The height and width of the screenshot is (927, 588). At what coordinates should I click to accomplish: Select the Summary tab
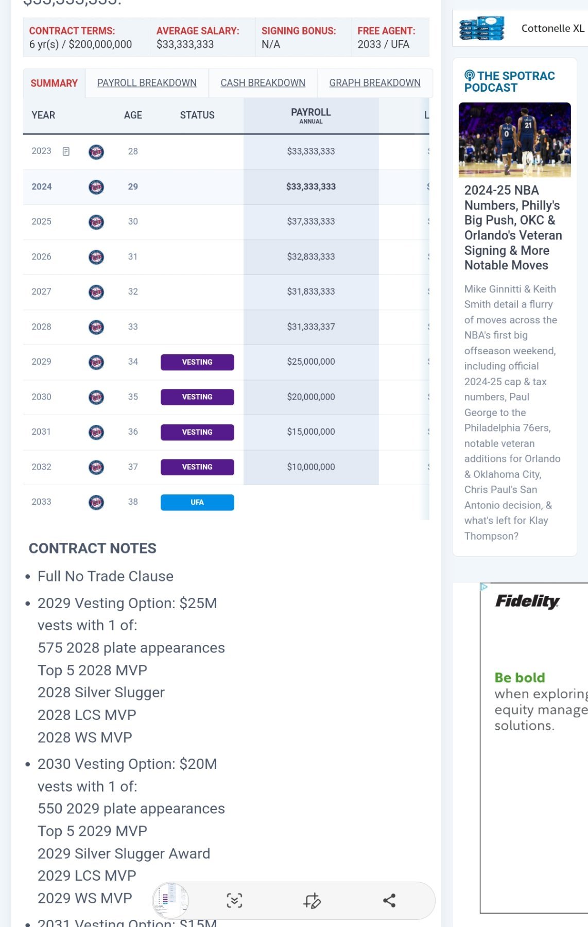coord(54,83)
